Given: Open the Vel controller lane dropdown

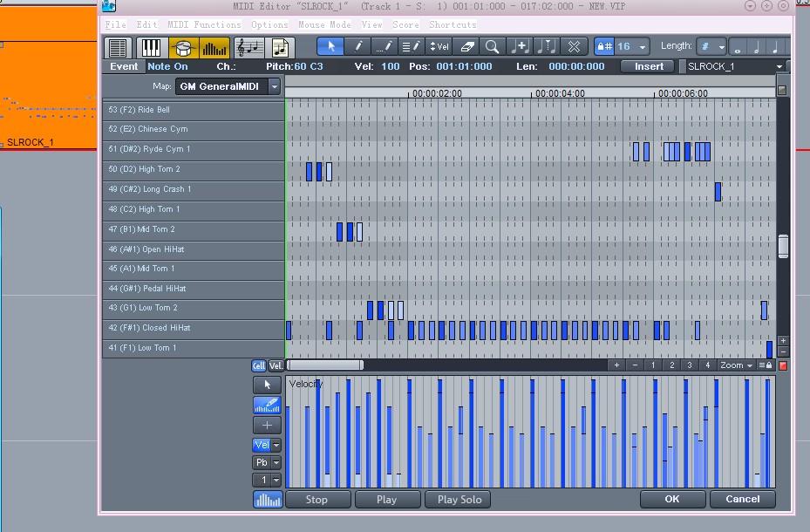Looking at the screenshot, I should pyautogui.click(x=276, y=445).
